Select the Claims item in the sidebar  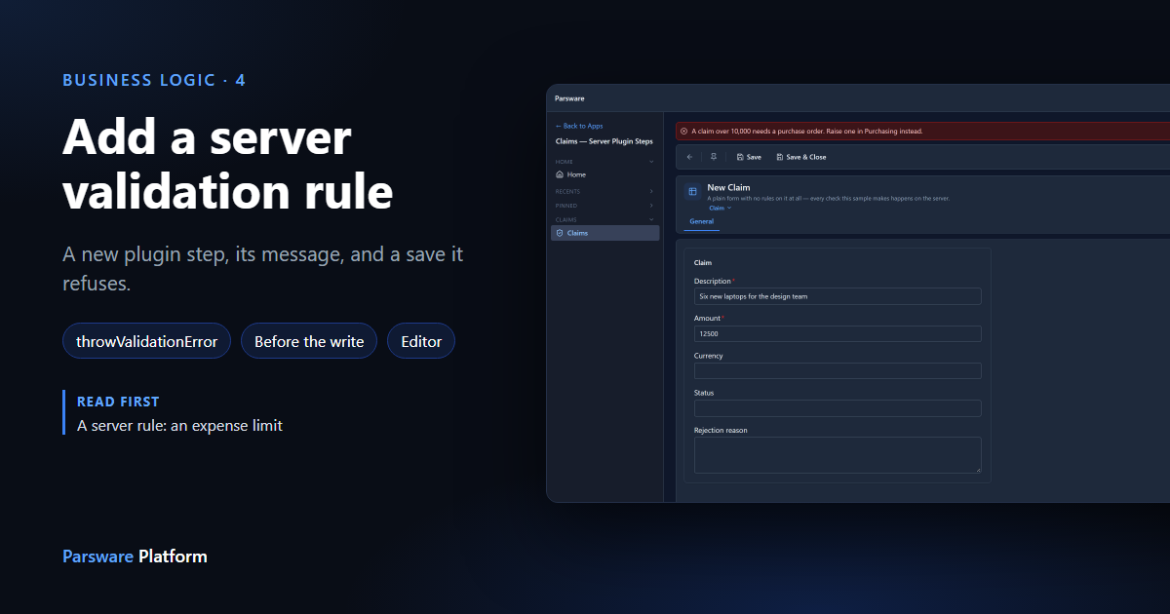pyautogui.click(x=604, y=233)
